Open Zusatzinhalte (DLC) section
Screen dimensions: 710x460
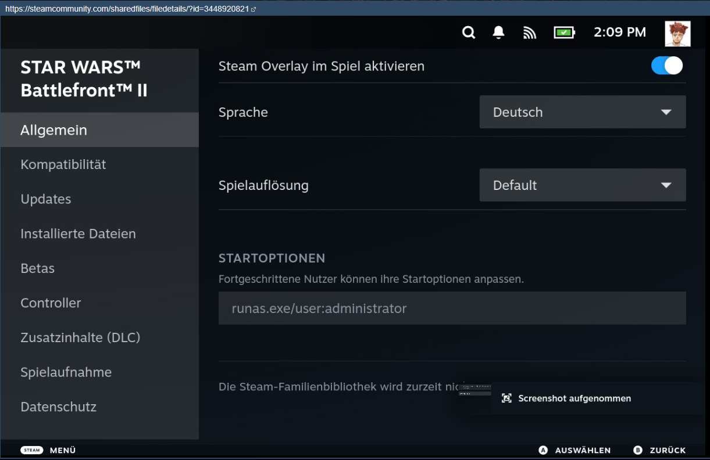[99, 337]
